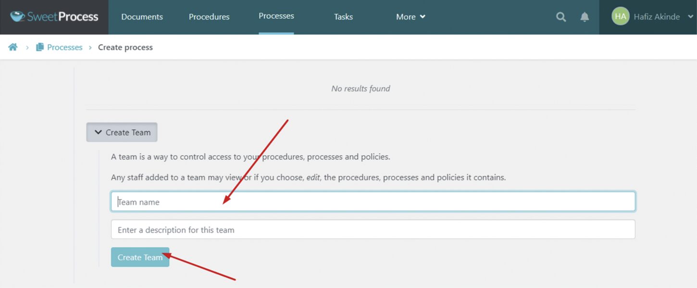Screen dimensions: 697x288
Task: Click the chevron arrow next to More
Action: 423,17
